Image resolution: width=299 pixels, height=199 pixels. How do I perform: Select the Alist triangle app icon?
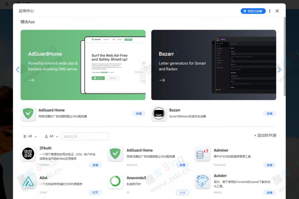click(28, 182)
